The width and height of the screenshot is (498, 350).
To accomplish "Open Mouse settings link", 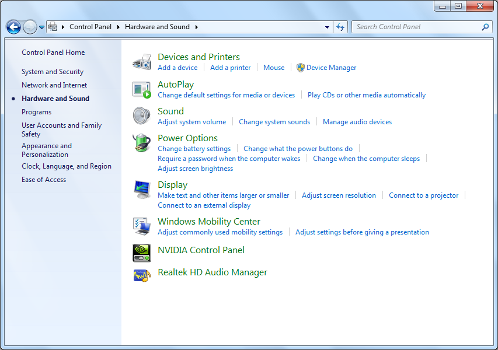I will (x=274, y=68).
